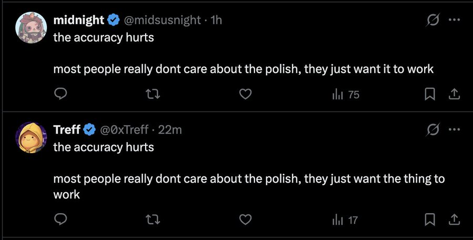Like the tweet from midnight
The image size is (473, 240).
[x=245, y=95]
